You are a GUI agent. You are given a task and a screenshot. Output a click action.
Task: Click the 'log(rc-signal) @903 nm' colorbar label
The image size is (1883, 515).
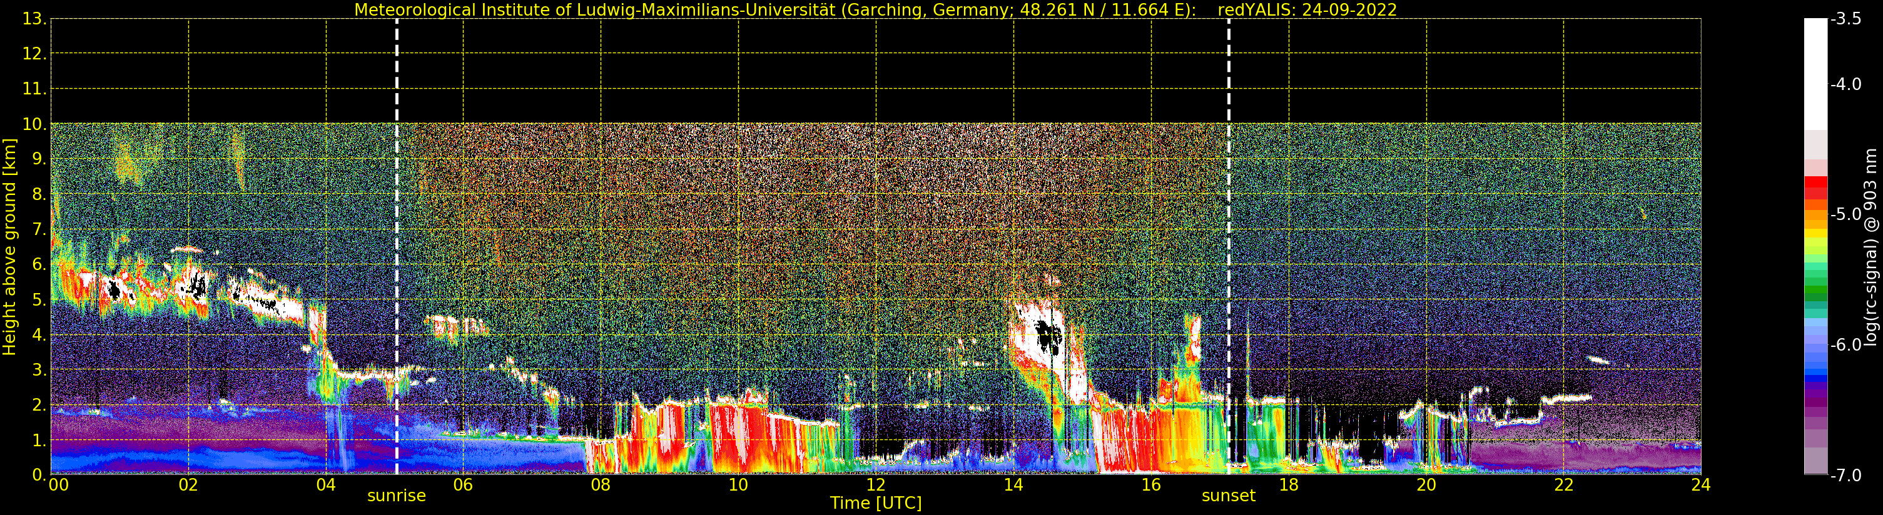[1870, 247]
